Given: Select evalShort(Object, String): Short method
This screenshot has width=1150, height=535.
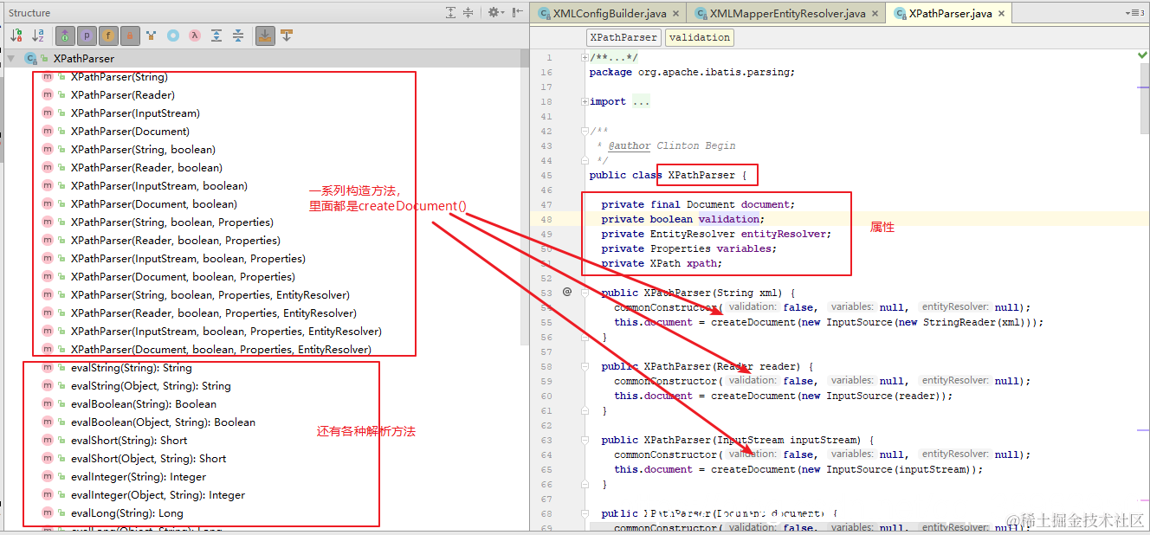Looking at the screenshot, I should click(148, 459).
